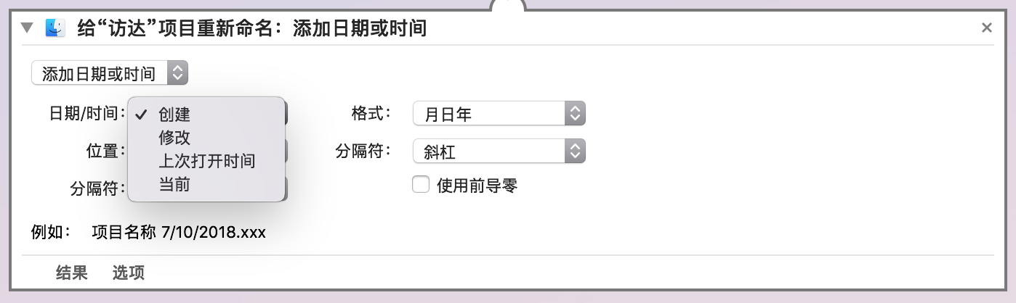Show the 结果 panel

coord(72,273)
